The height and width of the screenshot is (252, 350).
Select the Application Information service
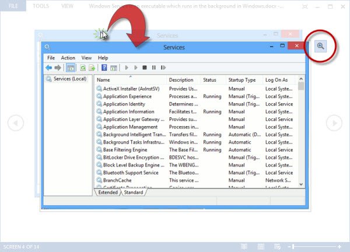[x=195, y=111]
